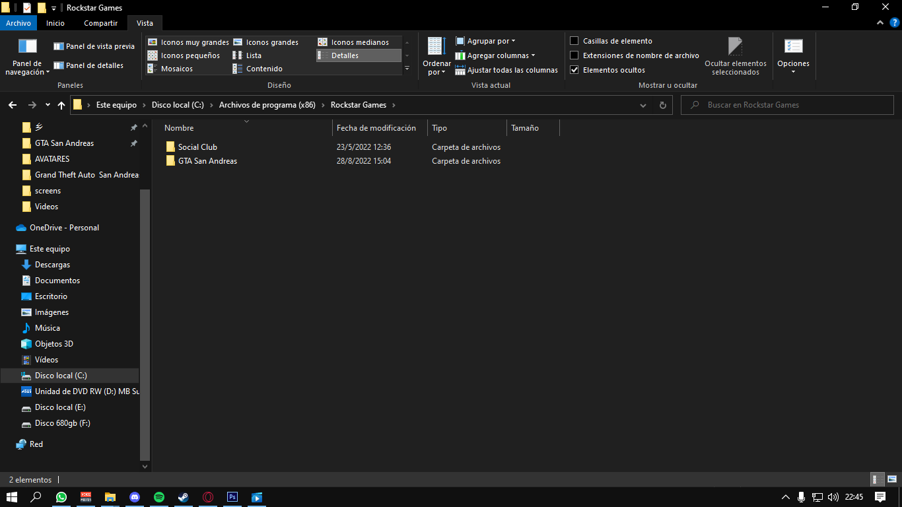Go back with the back arrow
Screen dimensions: 902x507
click(x=13, y=105)
